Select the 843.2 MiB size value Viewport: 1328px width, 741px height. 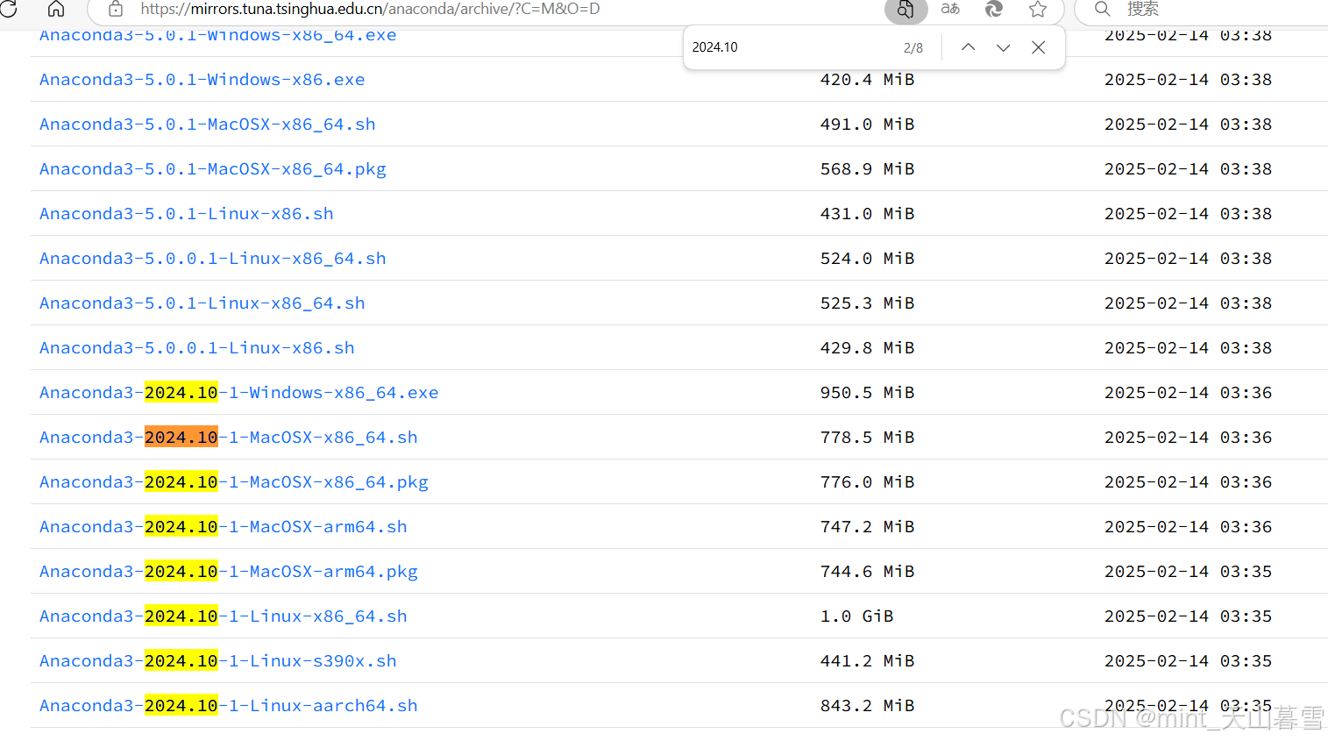click(867, 706)
